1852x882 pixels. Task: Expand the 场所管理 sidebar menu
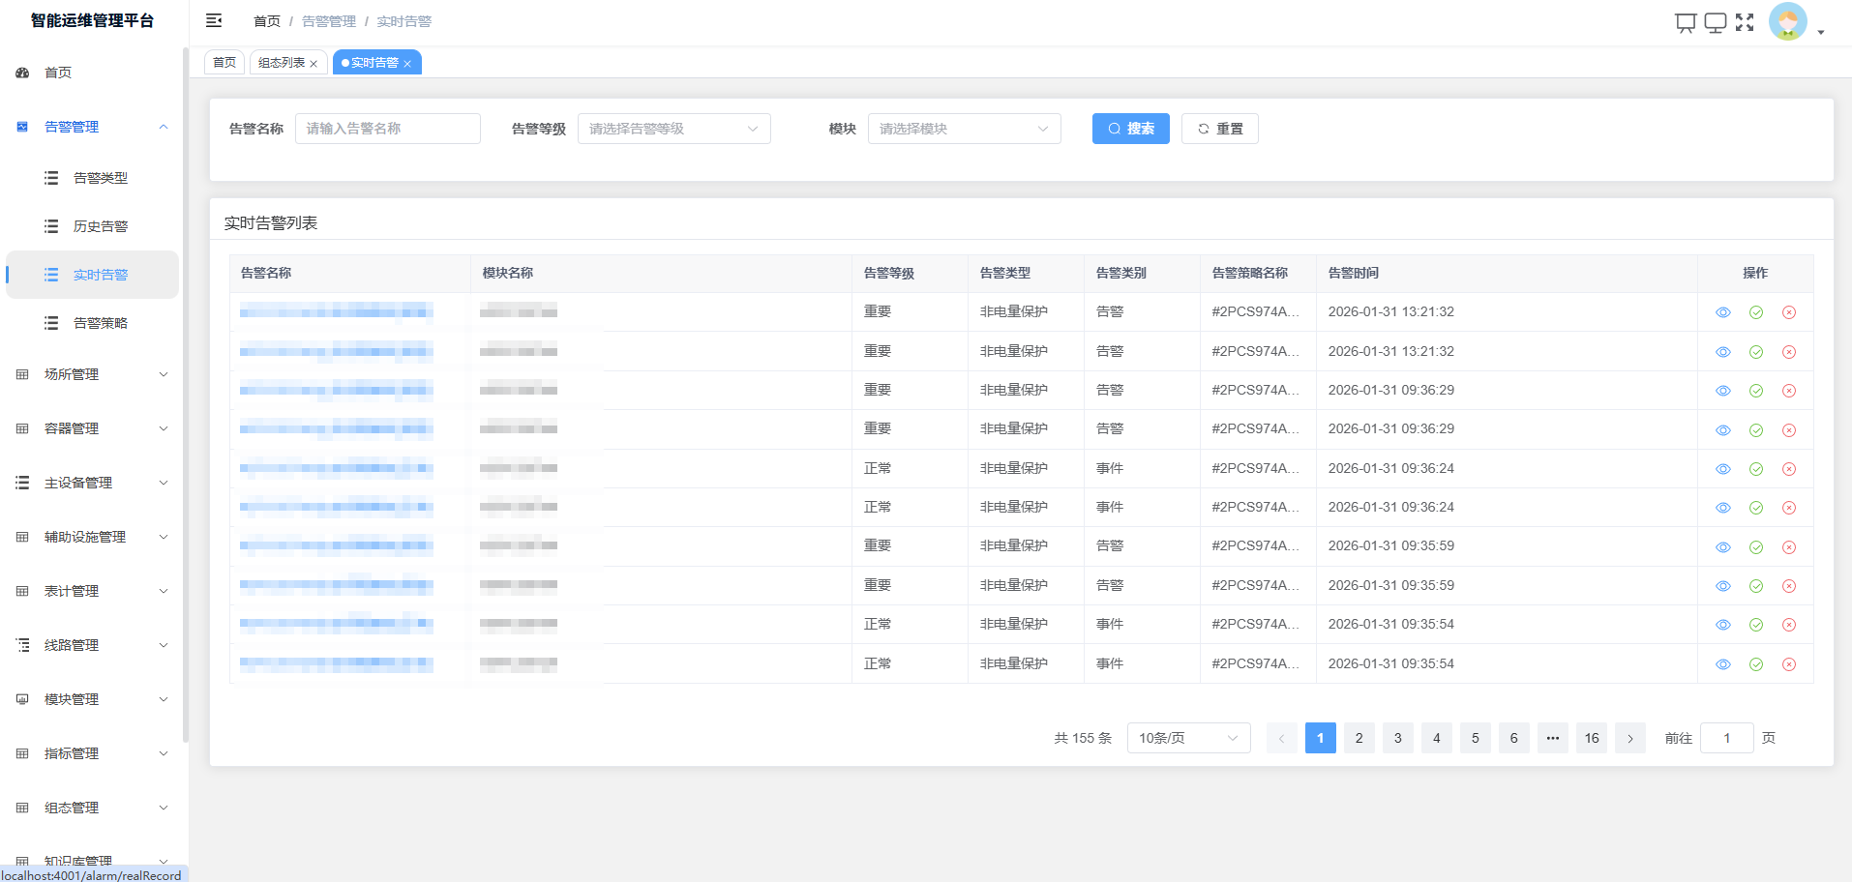click(x=92, y=374)
